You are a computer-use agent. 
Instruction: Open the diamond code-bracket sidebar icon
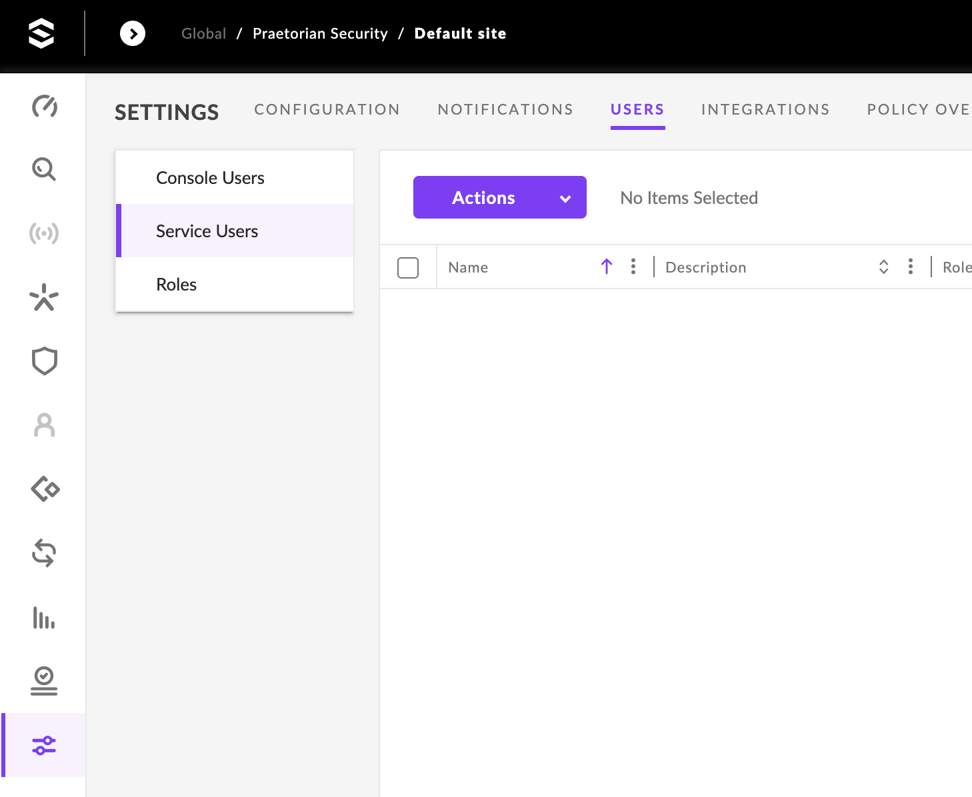[x=45, y=489]
